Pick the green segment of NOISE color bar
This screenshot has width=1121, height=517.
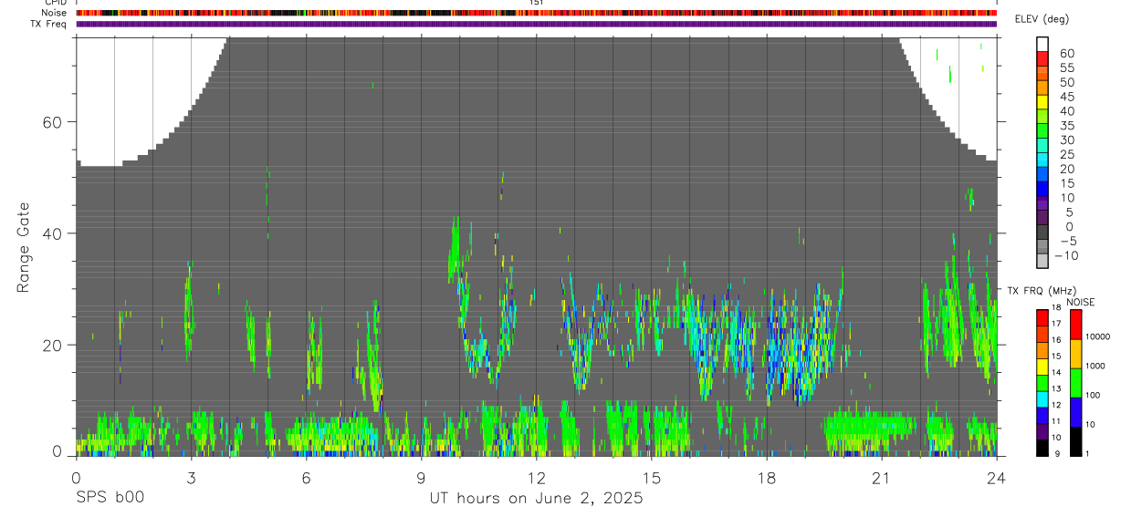click(x=1075, y=382)
